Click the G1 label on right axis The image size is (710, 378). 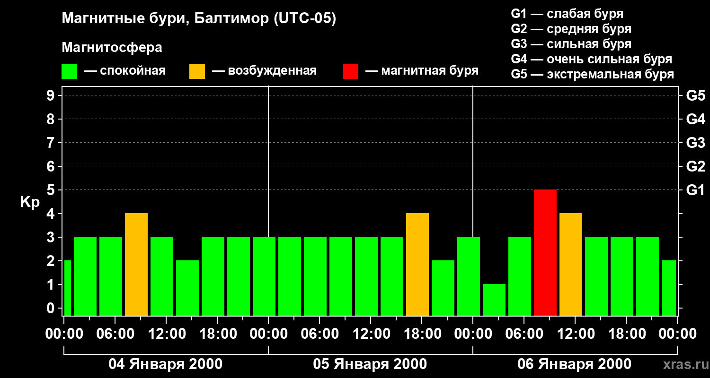pyautogui.click(x=695, y=190)
